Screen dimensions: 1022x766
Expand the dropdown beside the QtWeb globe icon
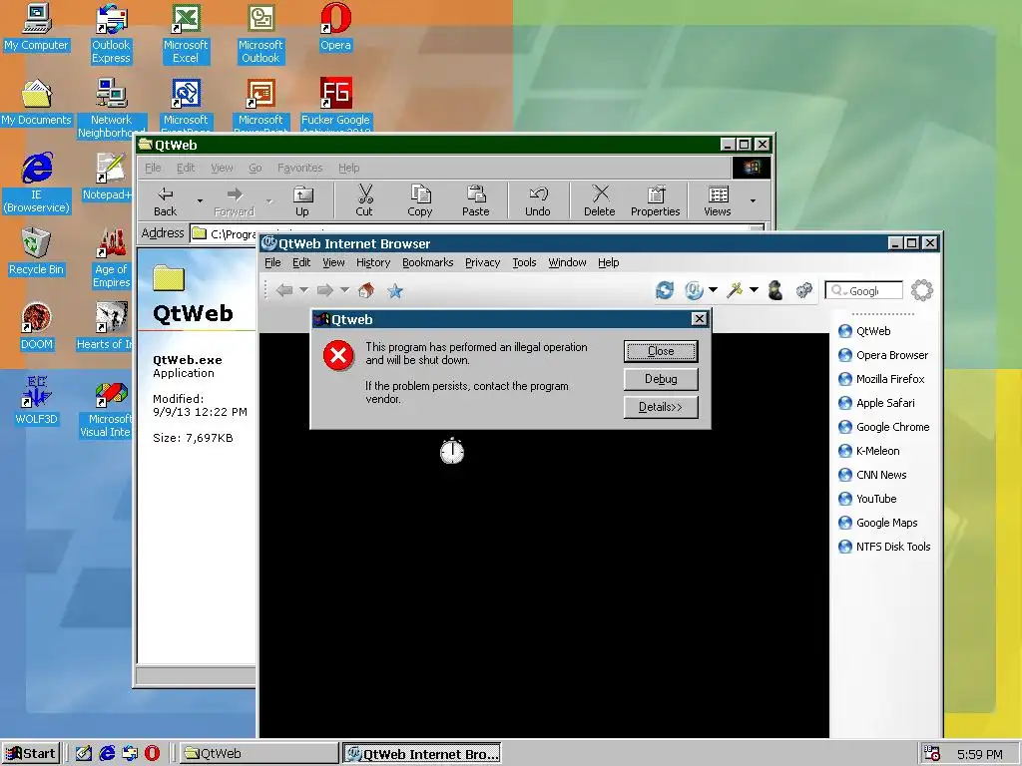713,290
